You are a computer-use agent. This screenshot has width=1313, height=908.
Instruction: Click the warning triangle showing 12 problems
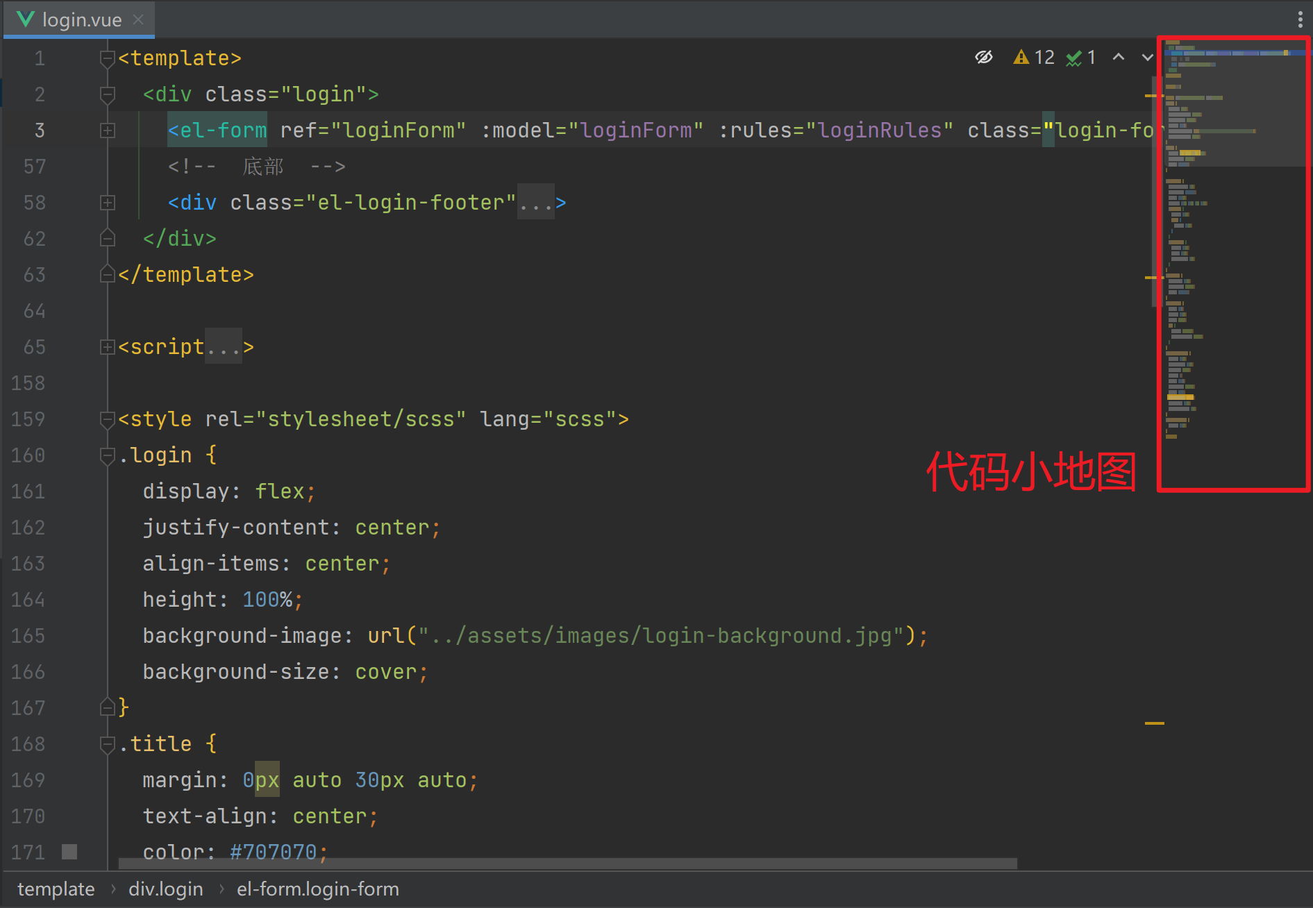[x=1021, y=57]
